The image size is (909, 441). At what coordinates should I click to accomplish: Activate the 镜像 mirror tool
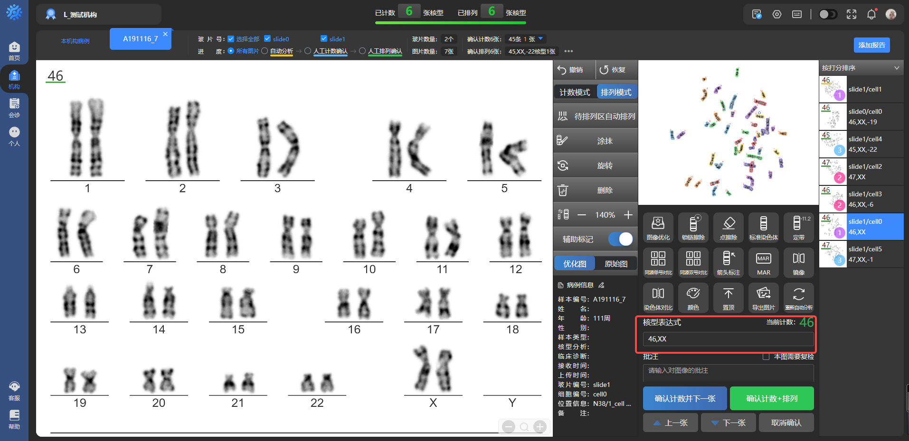coord(798,262)
